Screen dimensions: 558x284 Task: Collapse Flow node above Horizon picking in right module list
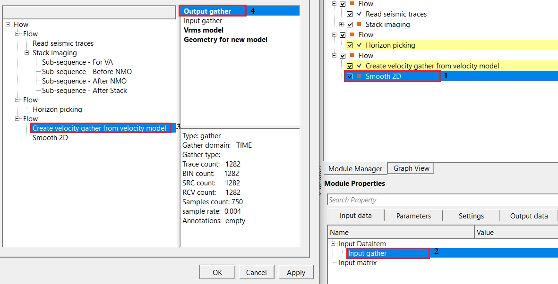(x=334, y=35)
